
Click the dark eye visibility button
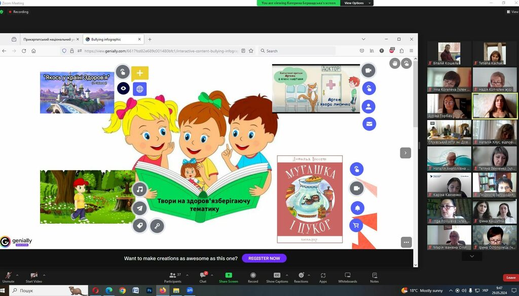tap(123, 89)
